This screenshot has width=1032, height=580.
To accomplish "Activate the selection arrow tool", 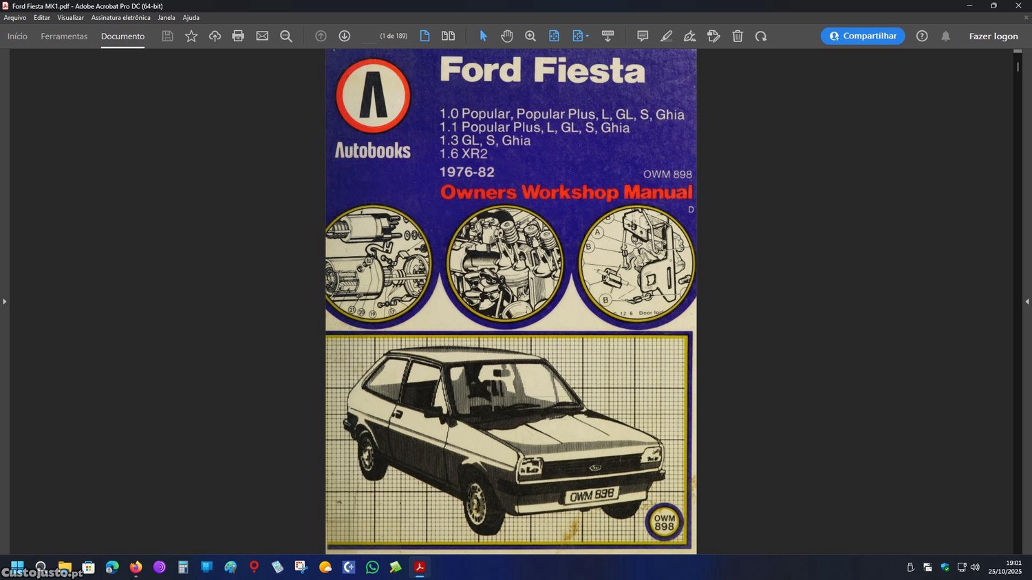I will tap(483, 36).
